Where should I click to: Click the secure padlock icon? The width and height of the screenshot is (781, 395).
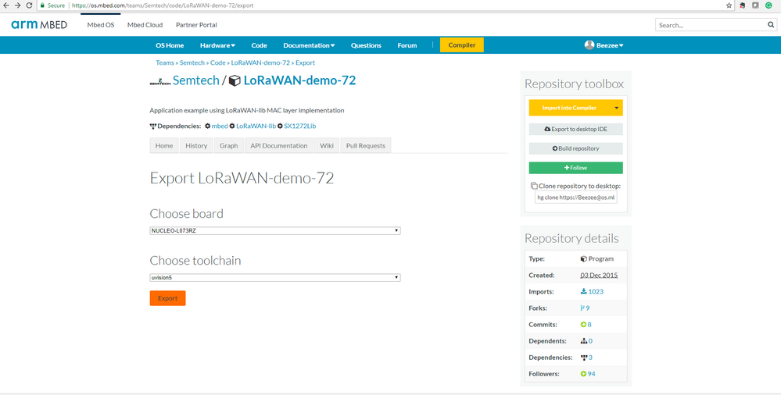pyautogui.click(x=42, y=5)
